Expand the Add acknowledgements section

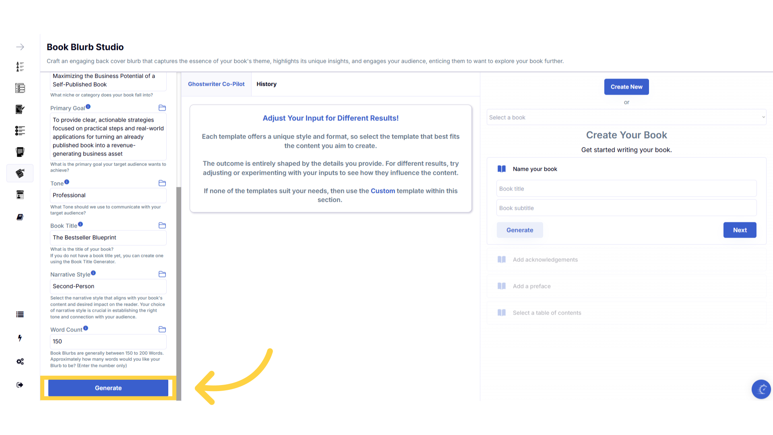(x=545, y=260)
